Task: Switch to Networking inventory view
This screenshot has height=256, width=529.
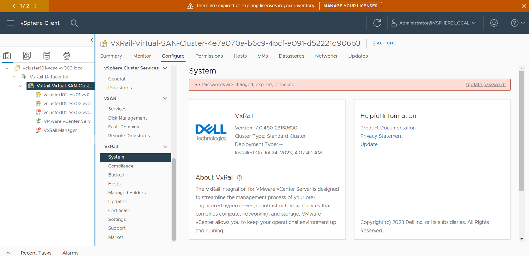Action: tap(67, 56)
